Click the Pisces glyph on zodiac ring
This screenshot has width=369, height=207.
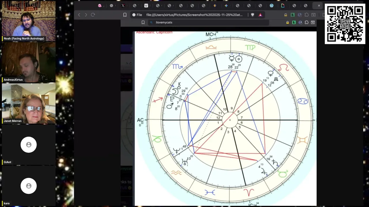(x=210, y=192)
